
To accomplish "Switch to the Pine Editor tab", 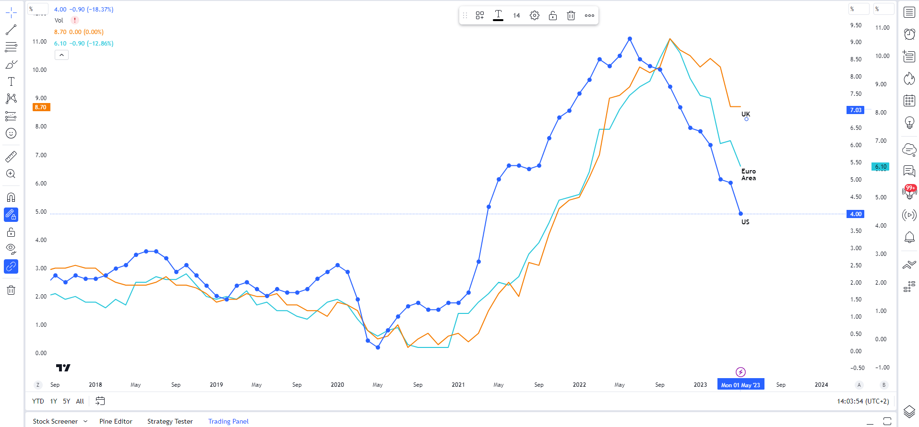I will [x=116, y=421].
